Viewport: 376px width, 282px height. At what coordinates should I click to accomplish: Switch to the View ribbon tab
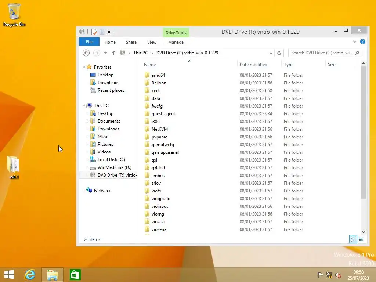click(152, 42)
